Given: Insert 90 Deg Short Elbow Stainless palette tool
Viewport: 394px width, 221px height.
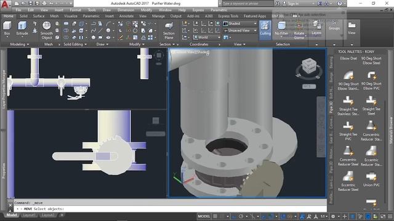Looking at the screenshot, I should click(x=348, y=80).
